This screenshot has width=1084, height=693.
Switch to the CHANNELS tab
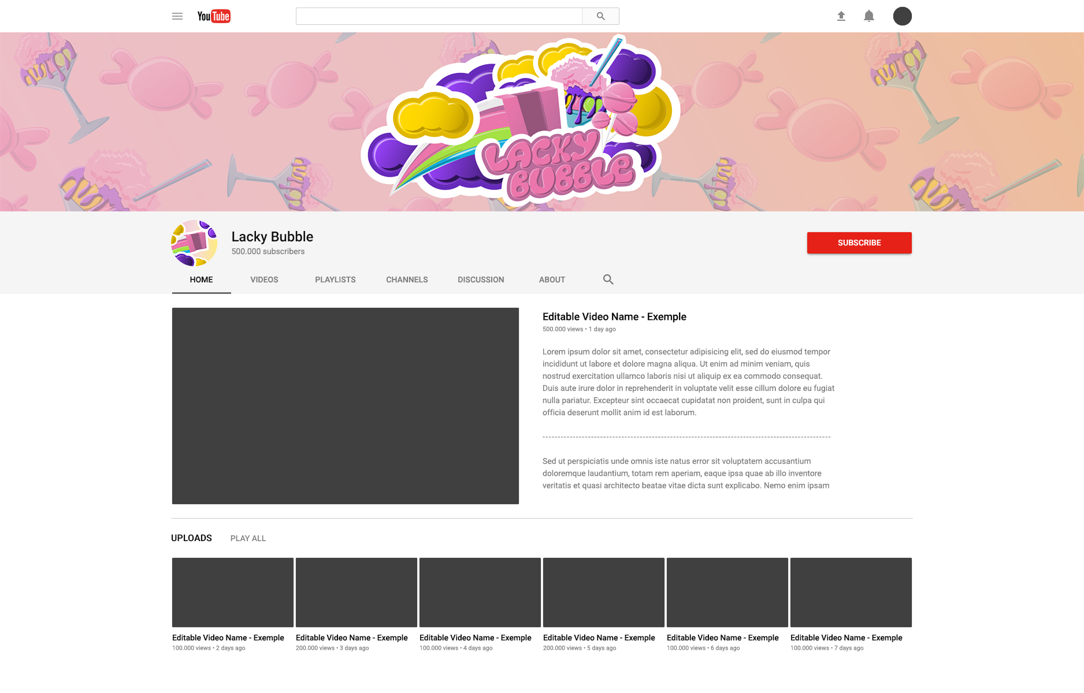[406, 280]
